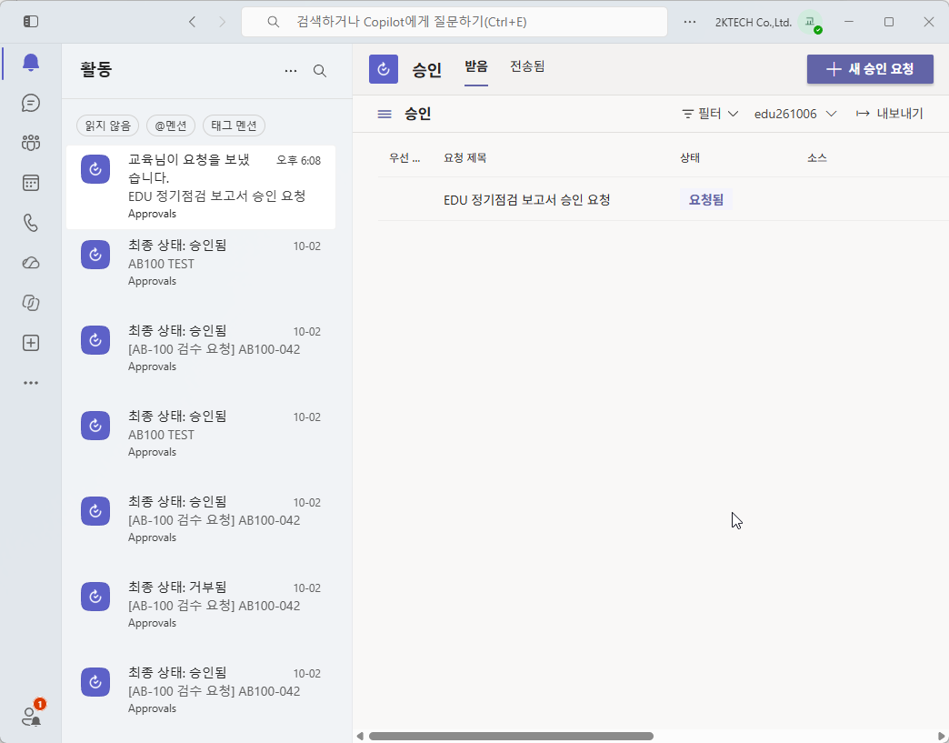This screenshot has width=949, height=743.
Task: Open EDU 정기점검 보고서 승인 요청 row
Action: click(663, 199)
